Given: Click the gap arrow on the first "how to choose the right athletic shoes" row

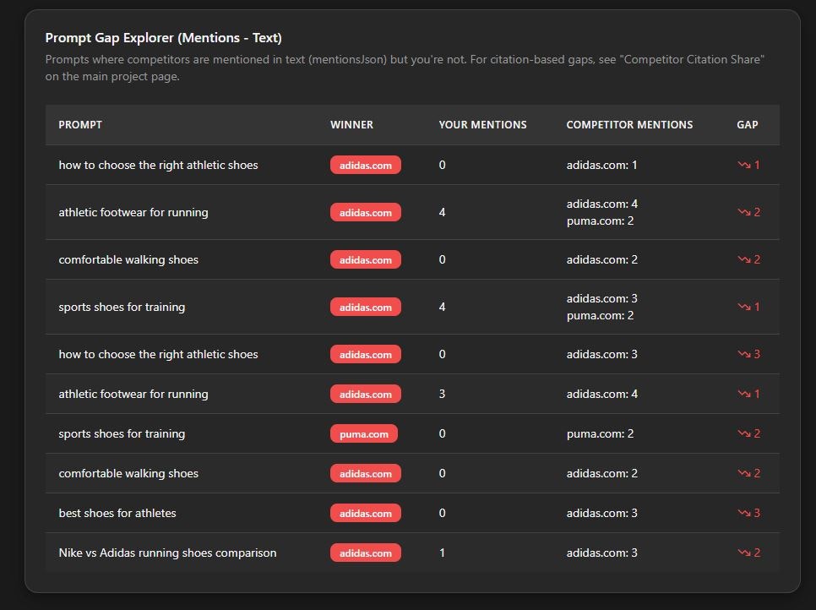Looking at the screenshot, I should 747,165.
